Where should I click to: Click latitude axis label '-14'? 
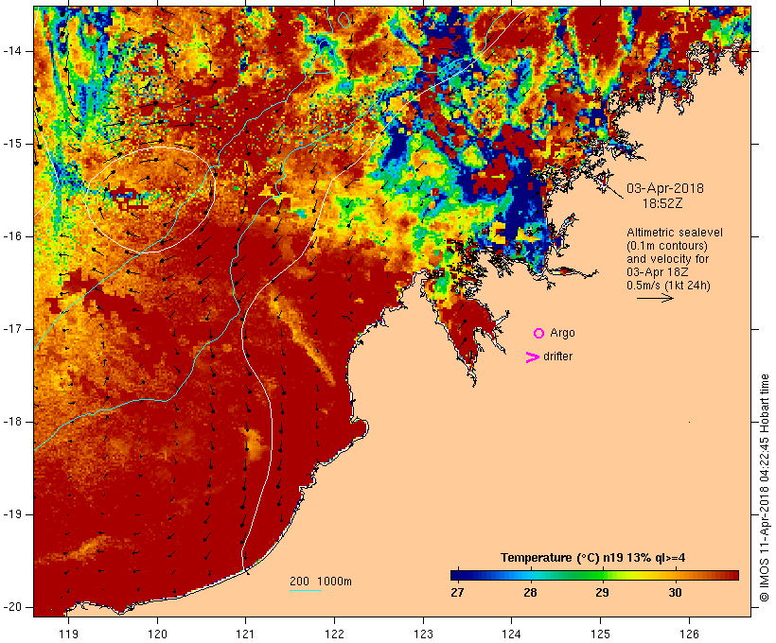(x=12, y=51)
